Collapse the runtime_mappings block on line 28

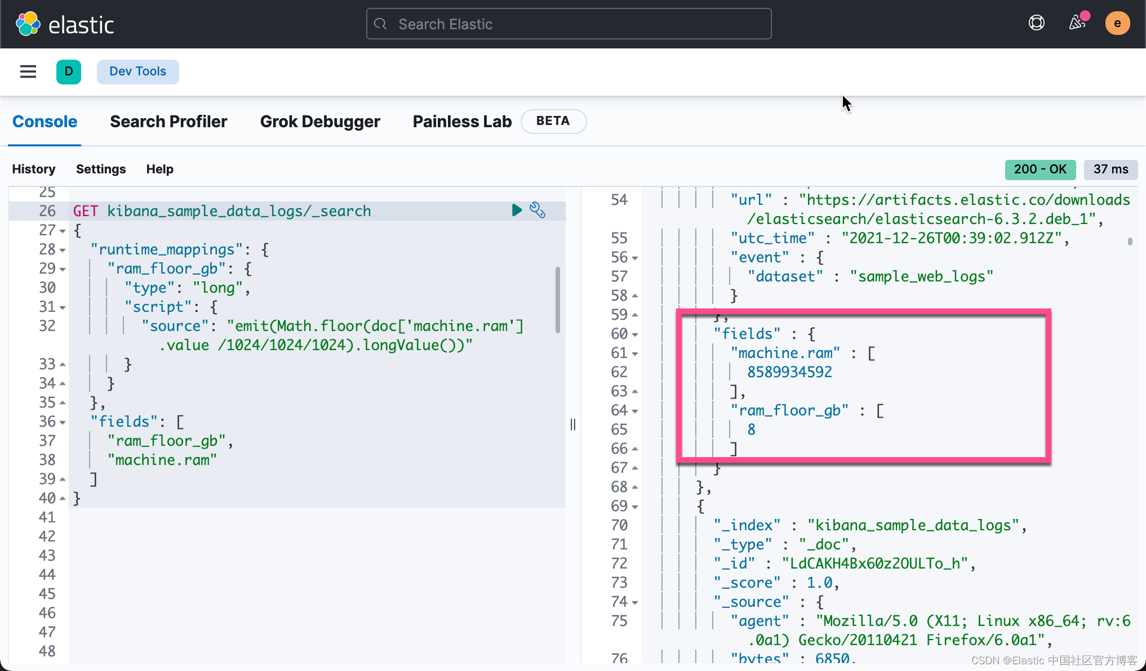[62, 249]
